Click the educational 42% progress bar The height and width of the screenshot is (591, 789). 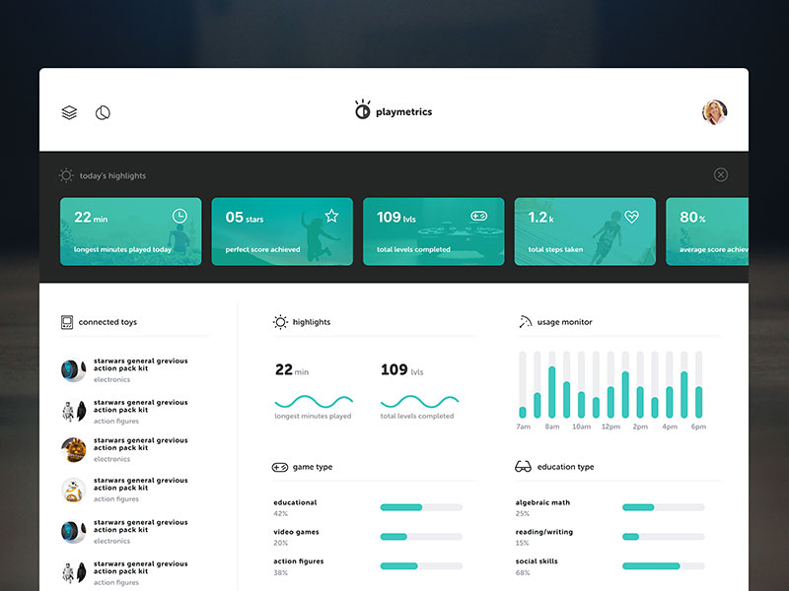(419, 506)
